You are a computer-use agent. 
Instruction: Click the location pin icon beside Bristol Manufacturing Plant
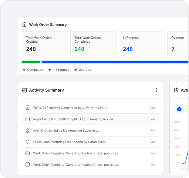point(27,142)
